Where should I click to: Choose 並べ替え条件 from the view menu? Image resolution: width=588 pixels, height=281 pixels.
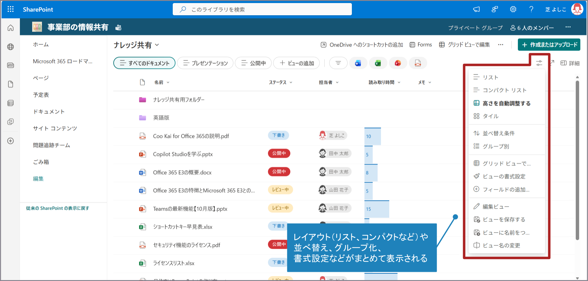point(498,133)
